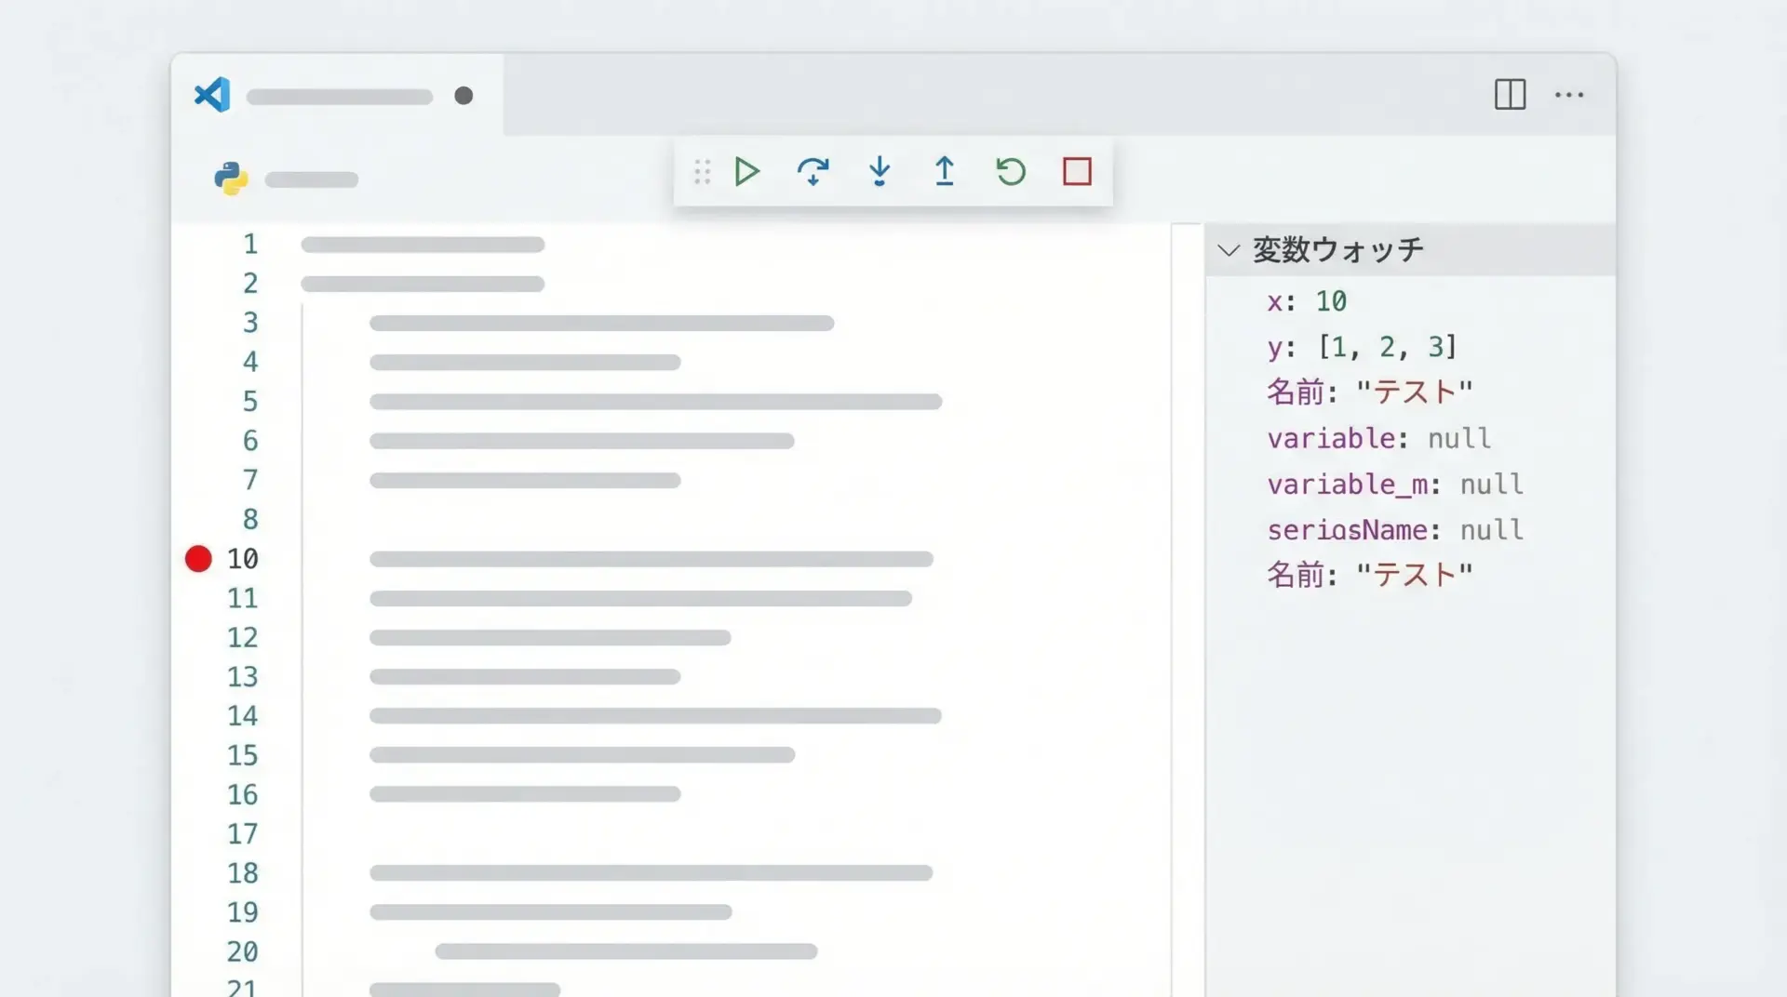This screenshot has height=997, width=1787.
Task: Restart the debug session
Action: pyautogui.click(x=1011, y=172)
